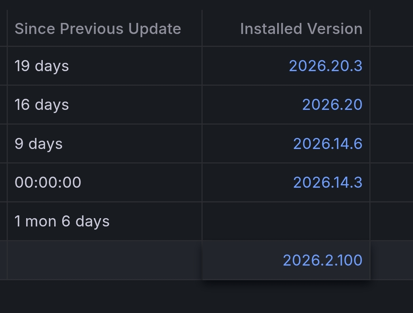This screenshot has height=313, width=413.
Task: Select the 00:00:00 duration cell
Action: [x=105, y=183]
